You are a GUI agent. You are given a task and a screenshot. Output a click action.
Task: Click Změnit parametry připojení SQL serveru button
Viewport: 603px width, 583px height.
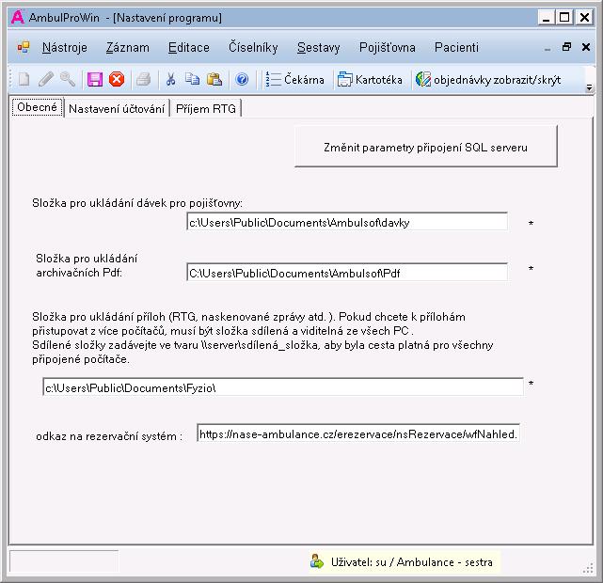click(426, 147)
